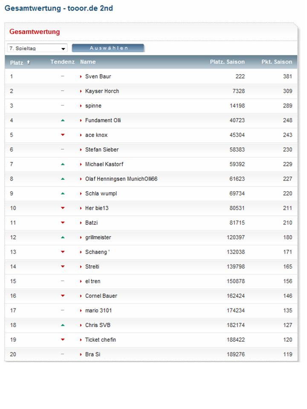Screen dimensions: 307x409
Task: Click the Pkt. Saison column header
Action: [x=277, y=62]
